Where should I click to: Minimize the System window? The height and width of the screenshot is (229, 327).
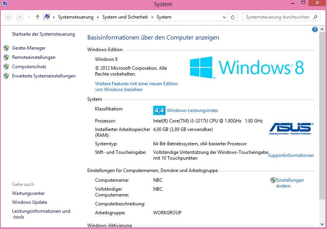293,3
